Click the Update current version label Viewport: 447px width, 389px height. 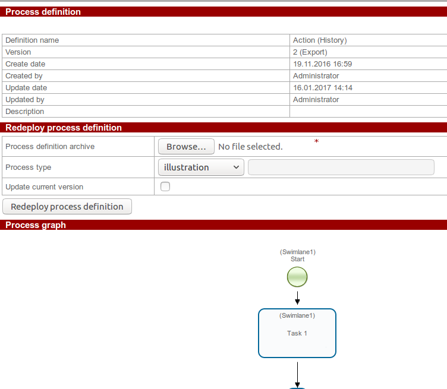(45, 187)
